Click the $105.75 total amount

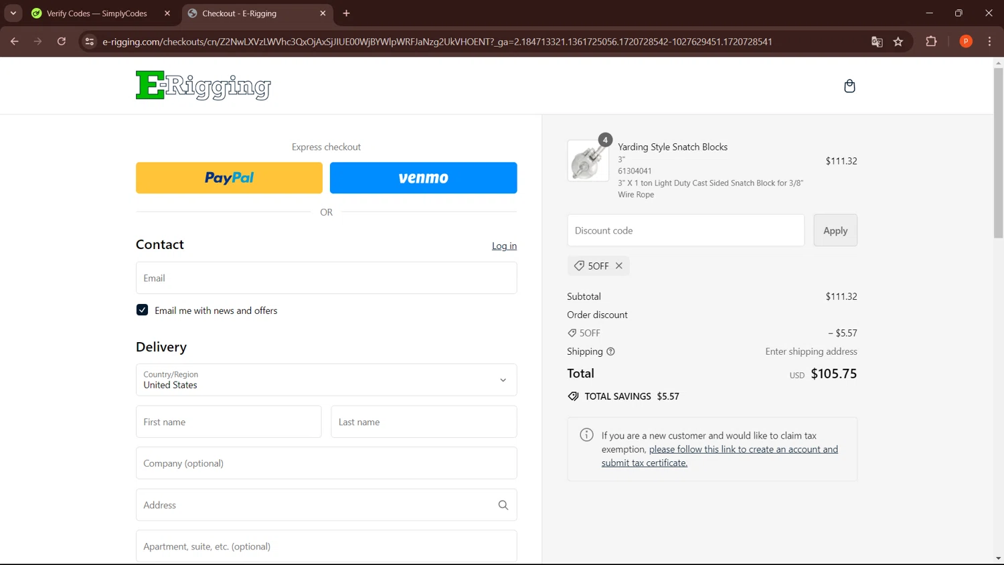coord(834,374)
